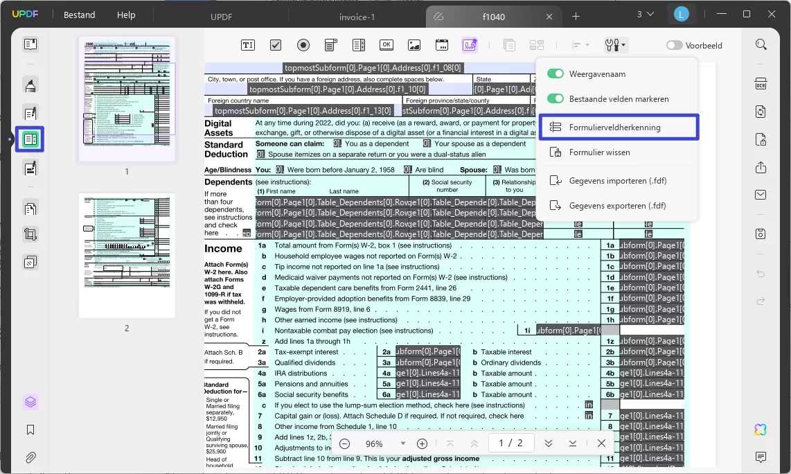Open the 96% zoom level dropdown
This screenshot has height=474, width=791.
click(402, 444)
